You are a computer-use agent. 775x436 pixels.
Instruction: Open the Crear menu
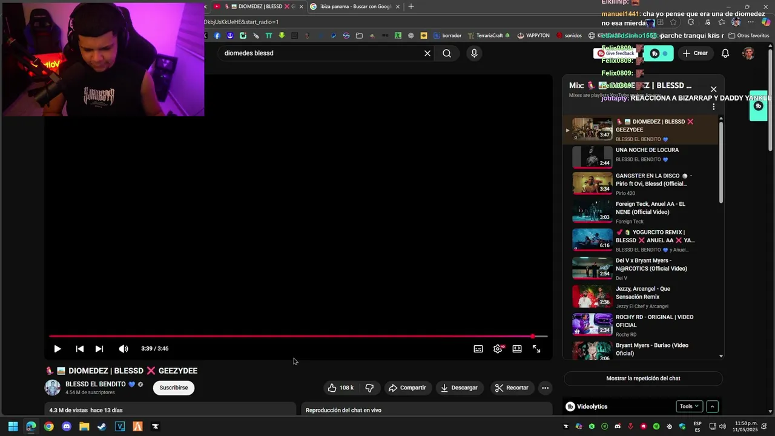coord(695,53)
